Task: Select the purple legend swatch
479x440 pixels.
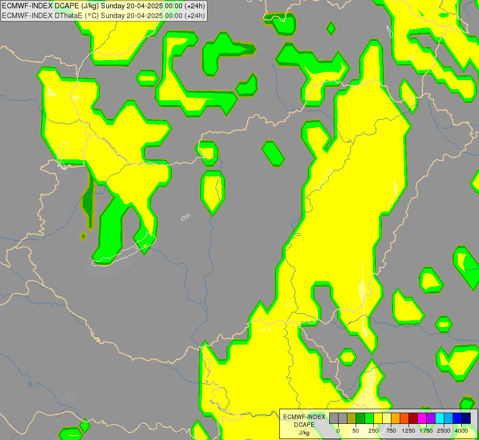Action: tap(431, 418)
